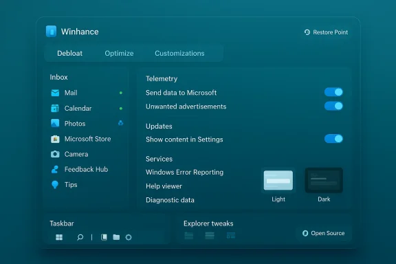The width and height of the screenshot is (396, 264).
Task: Switch to the Debloat tab
Action: 69,54
